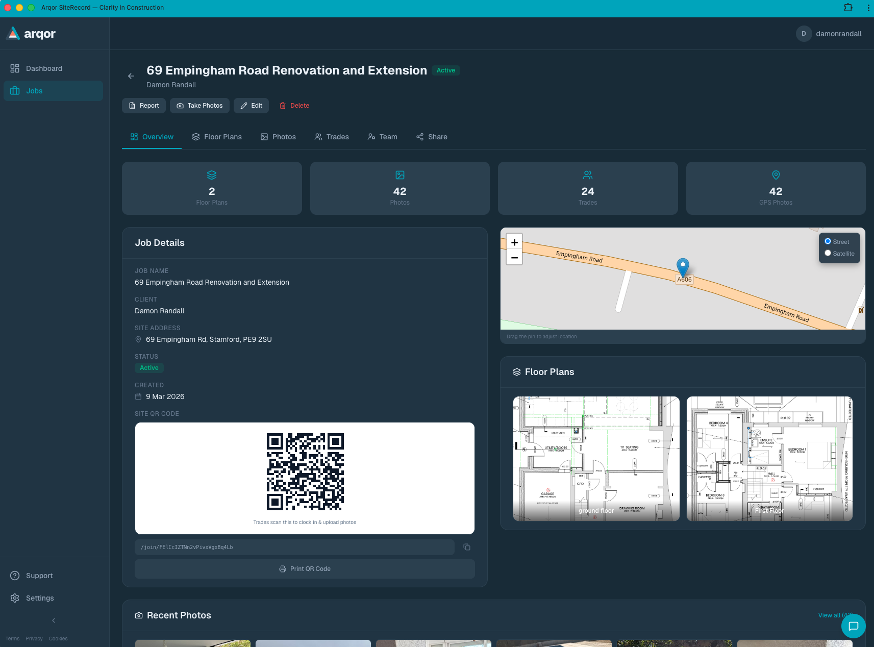Go back using the left arrow icon

[x=131, y=76]
